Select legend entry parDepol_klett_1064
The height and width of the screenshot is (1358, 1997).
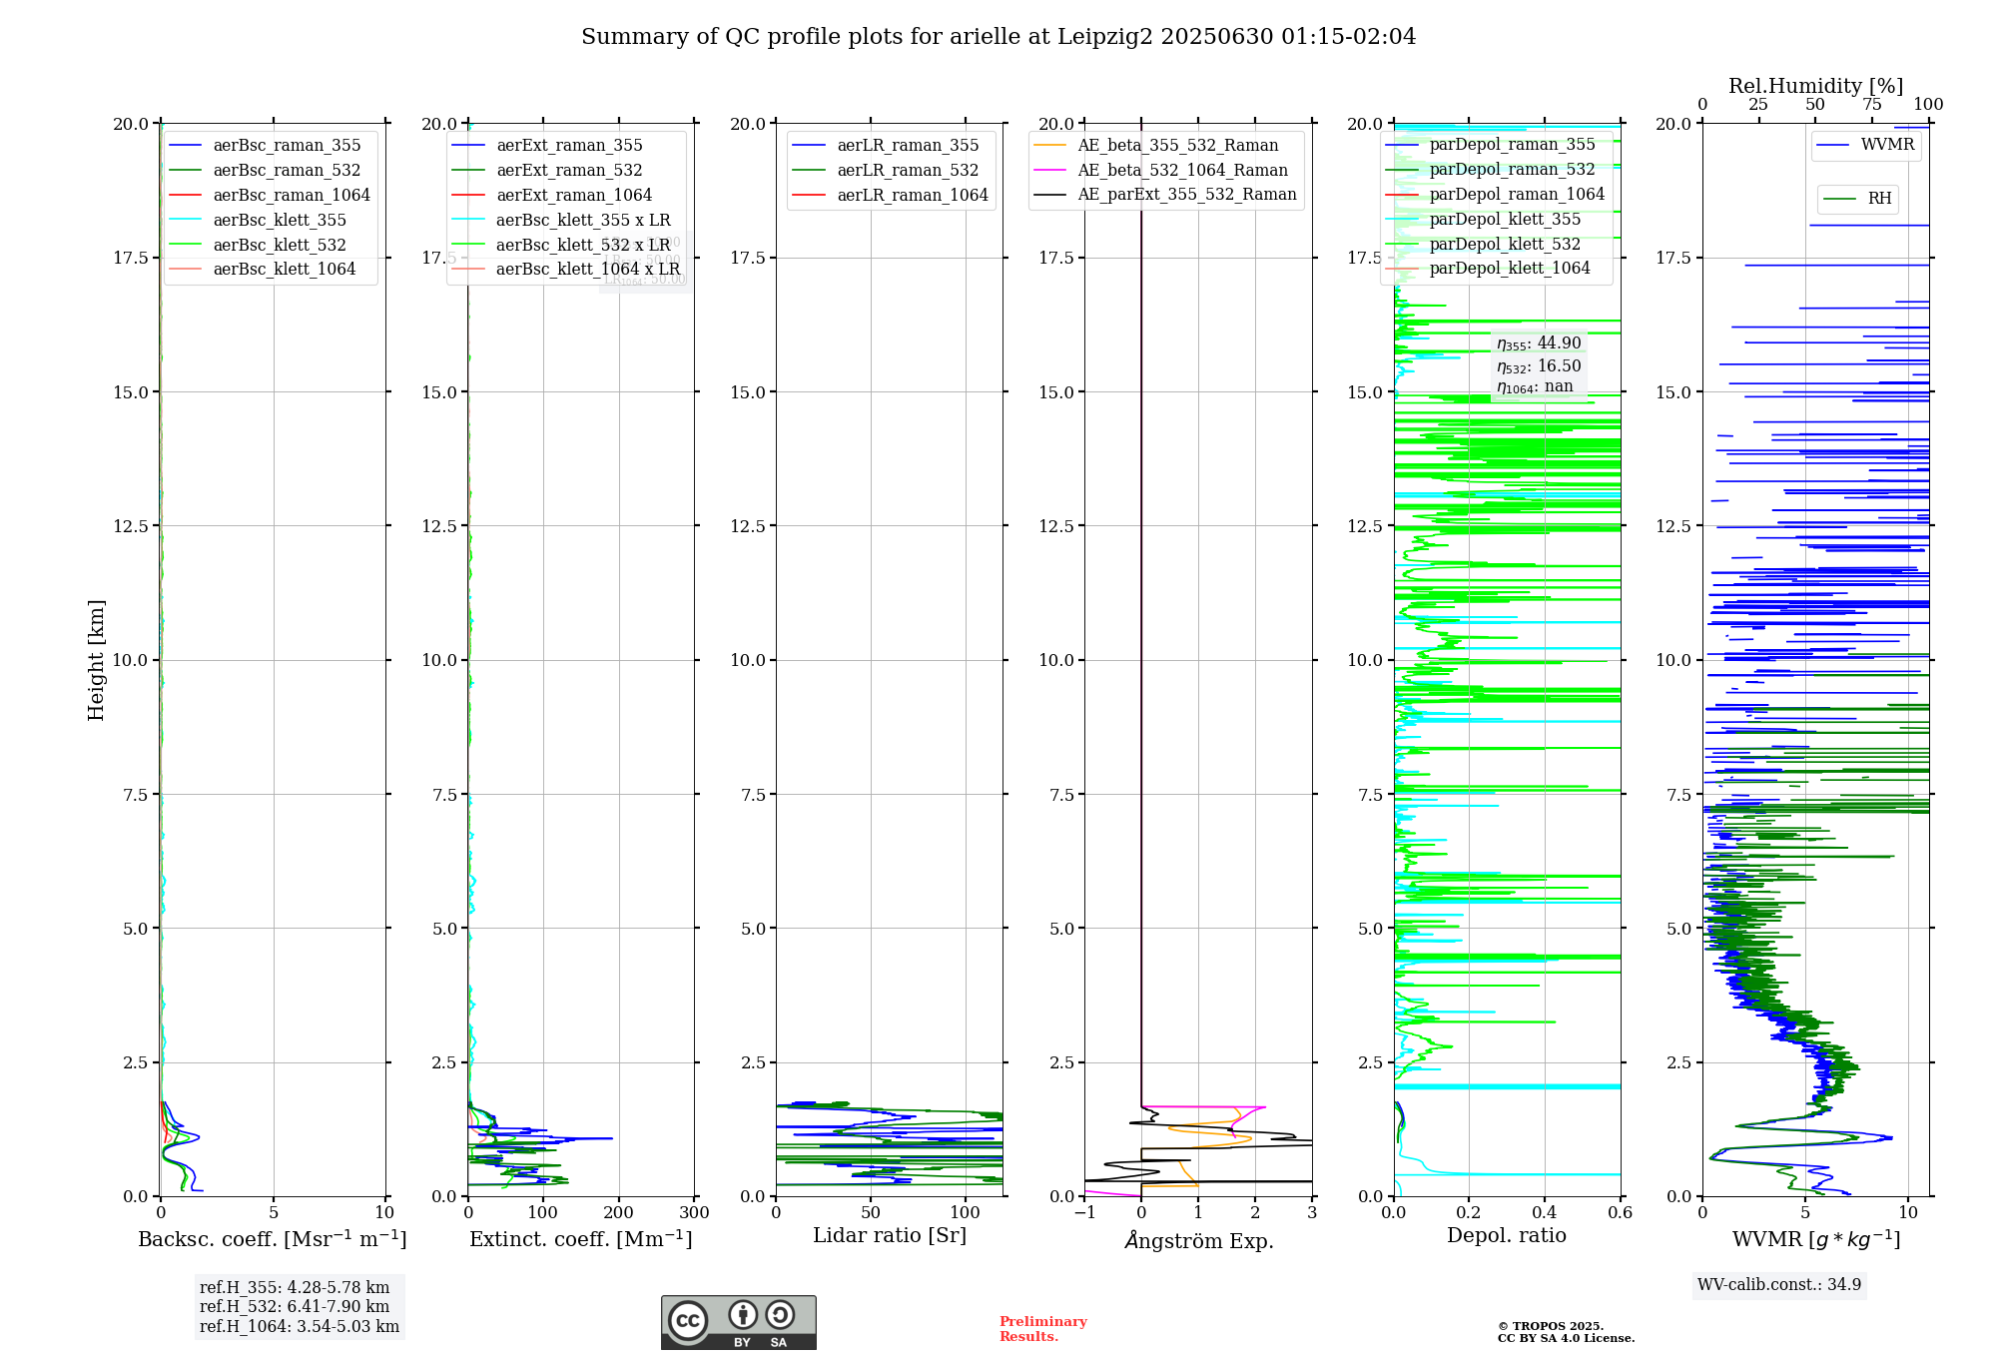pos(1488,269)
